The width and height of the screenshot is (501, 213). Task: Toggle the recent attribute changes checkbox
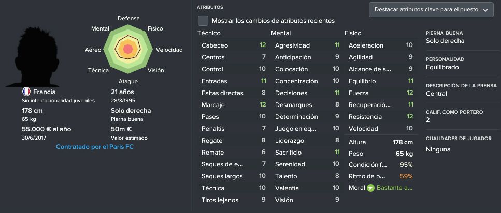coord(203,21)
